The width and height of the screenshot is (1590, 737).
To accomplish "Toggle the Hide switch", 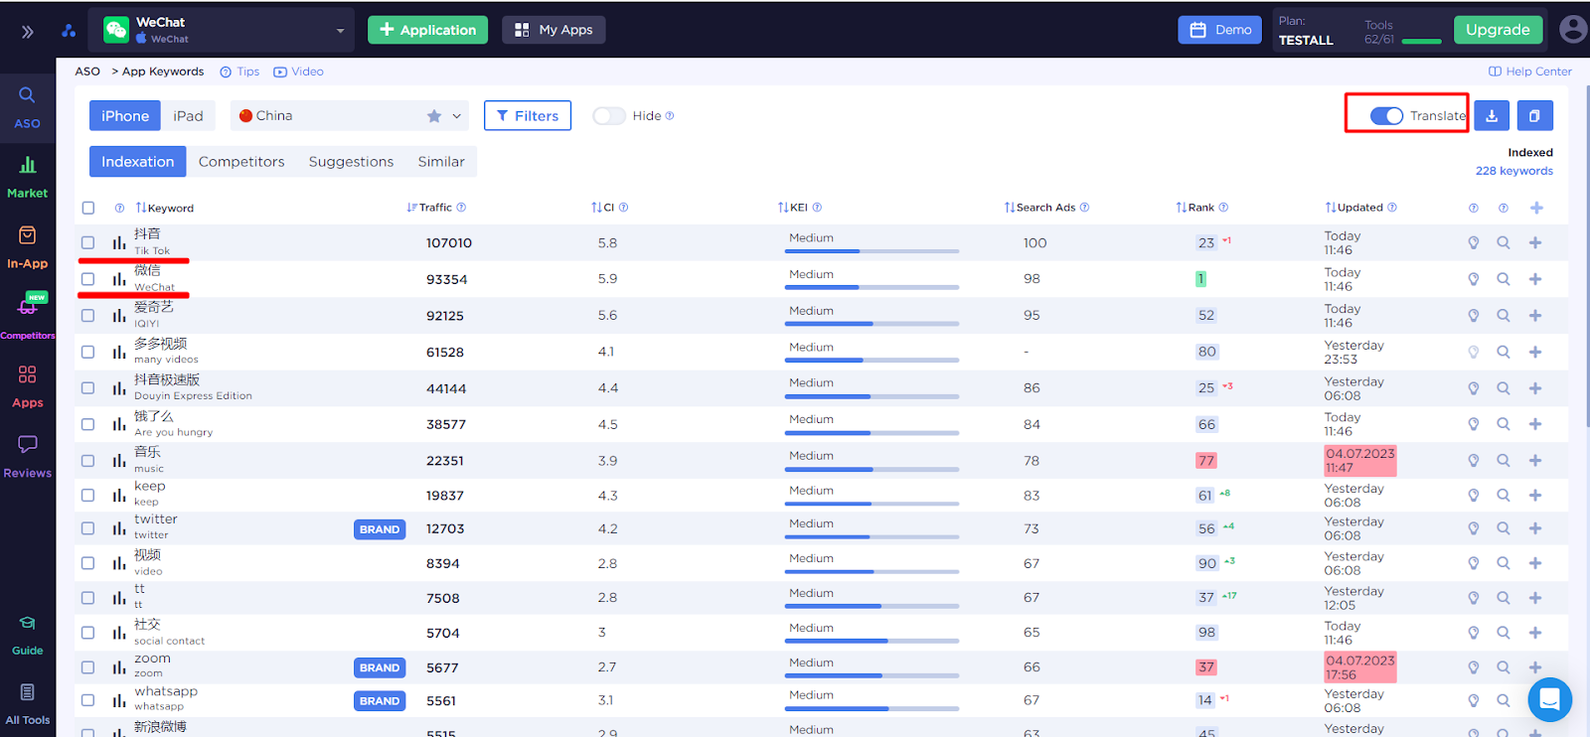I will coord(609,116).
